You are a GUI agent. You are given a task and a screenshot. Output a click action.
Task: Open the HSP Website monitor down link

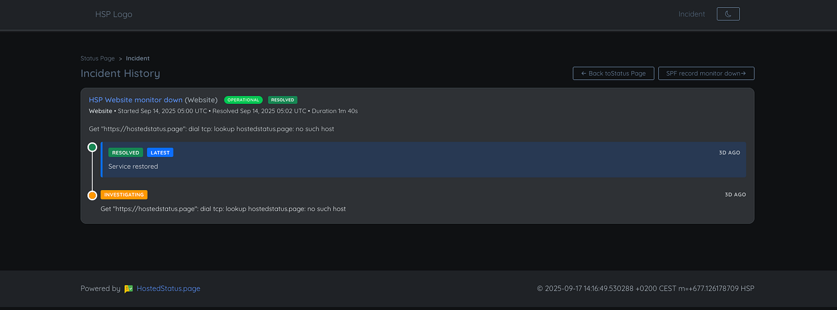pyautogui.click(x=135, y=100)
